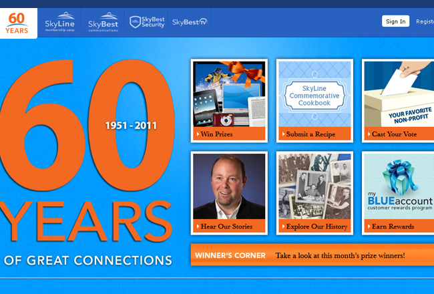Image resolution: width=434 pixels, height=294 pixels.
Task: Click the 60 Years logo
Action: [18, 23]
